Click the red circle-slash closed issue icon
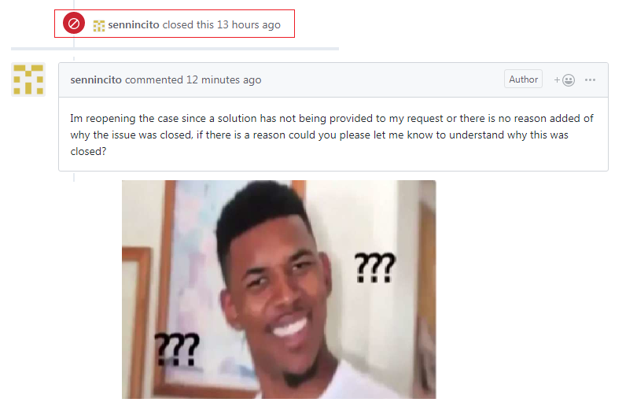Screen dimensions: 626x406 (x=74, y=24)
